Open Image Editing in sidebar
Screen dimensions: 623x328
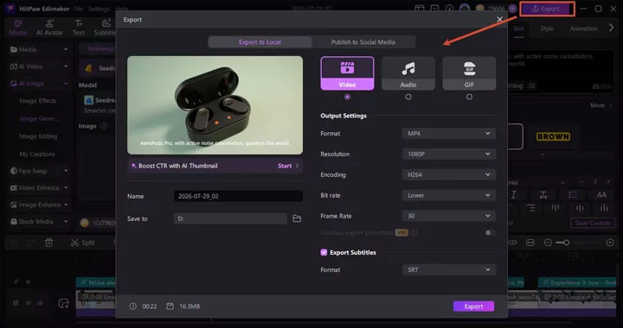pyautogui.click(x=38, y=136)
